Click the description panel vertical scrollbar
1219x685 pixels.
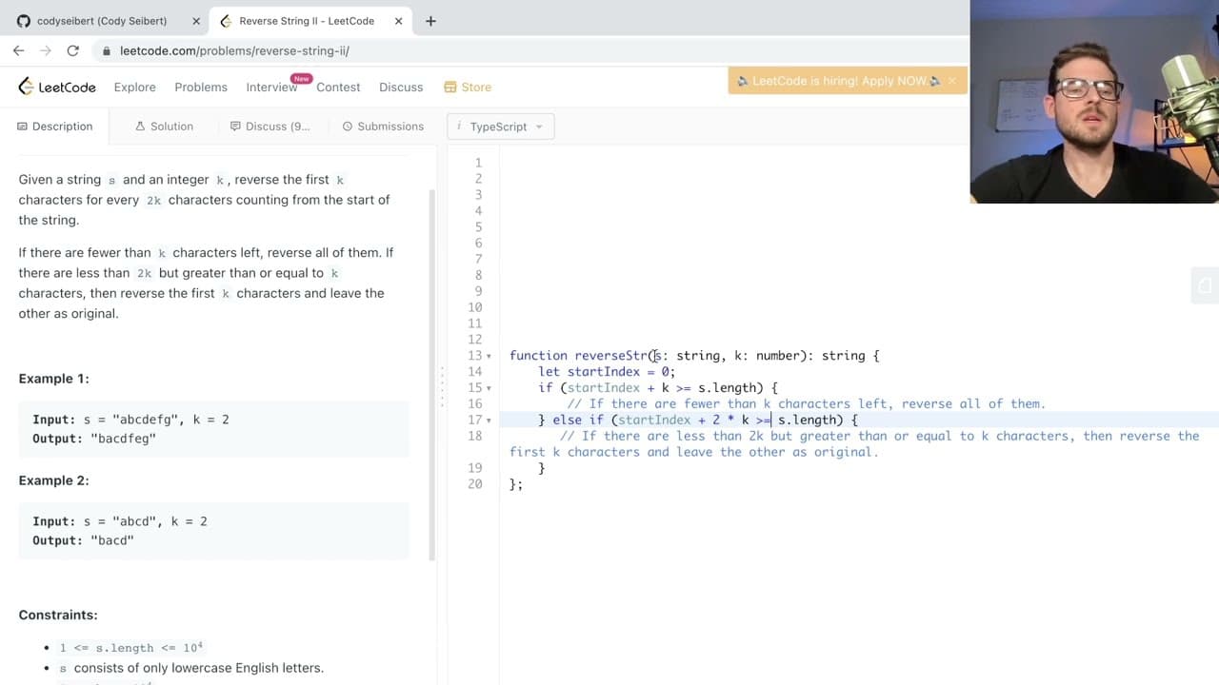(x=432, y=374)
